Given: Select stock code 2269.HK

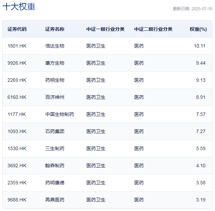Looking at the screenshot, I should 17,80.
